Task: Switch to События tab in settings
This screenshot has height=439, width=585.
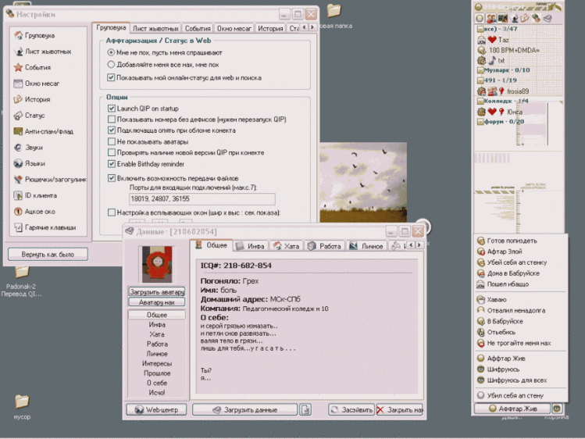Action: [198, 28]
